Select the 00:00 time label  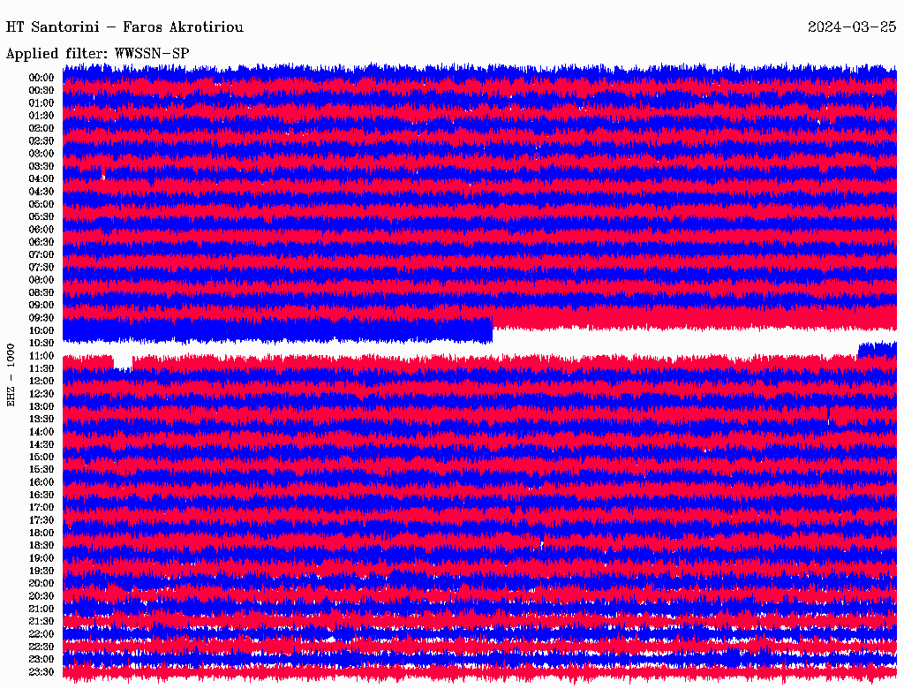click(41, 78)
